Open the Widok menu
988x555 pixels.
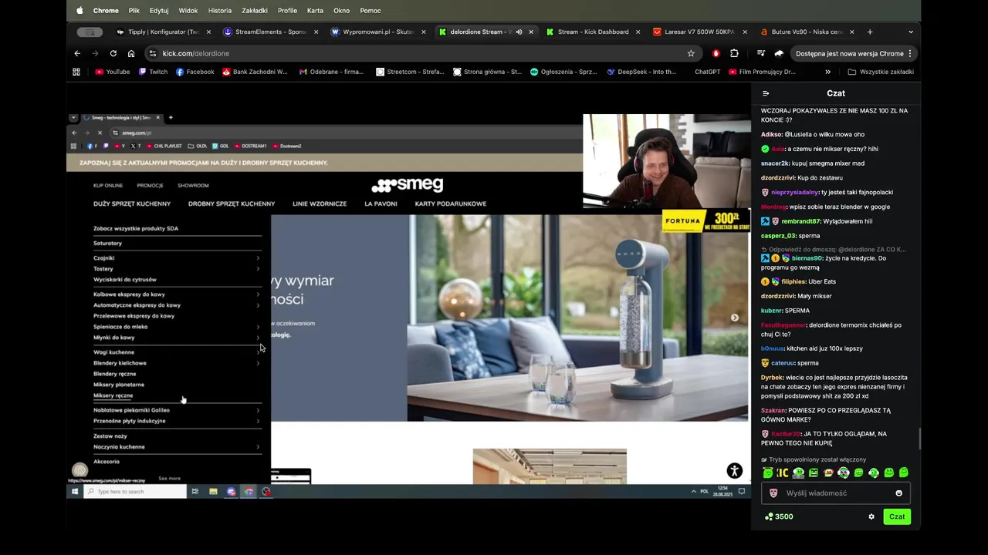point(188,11)
